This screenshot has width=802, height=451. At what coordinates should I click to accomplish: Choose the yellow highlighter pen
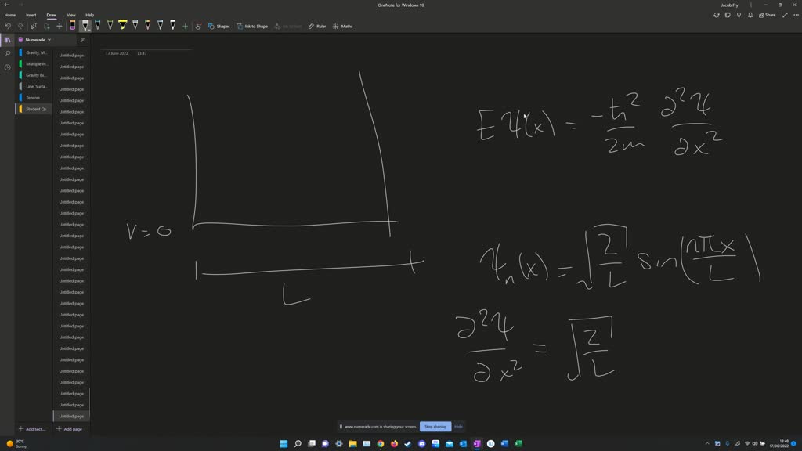point(122,26)
